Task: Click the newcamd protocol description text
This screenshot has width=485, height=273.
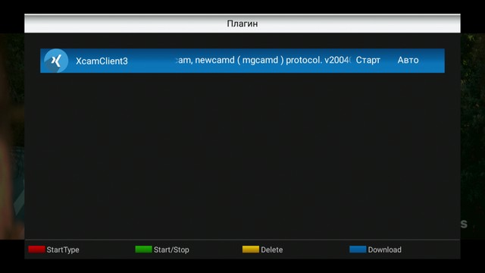Action: pos(263,60)
